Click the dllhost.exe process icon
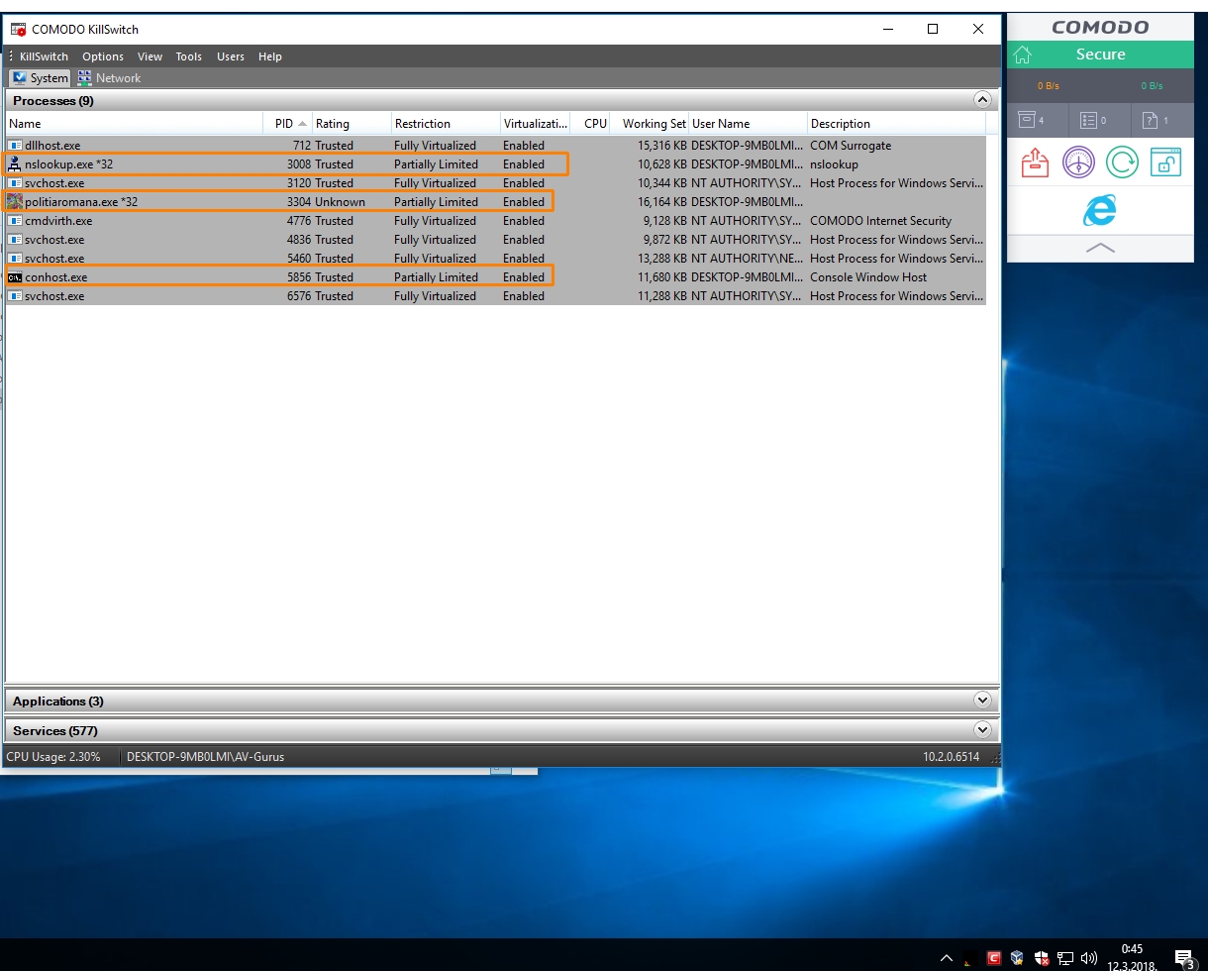 pyautogui.click(x=15, y=146)
